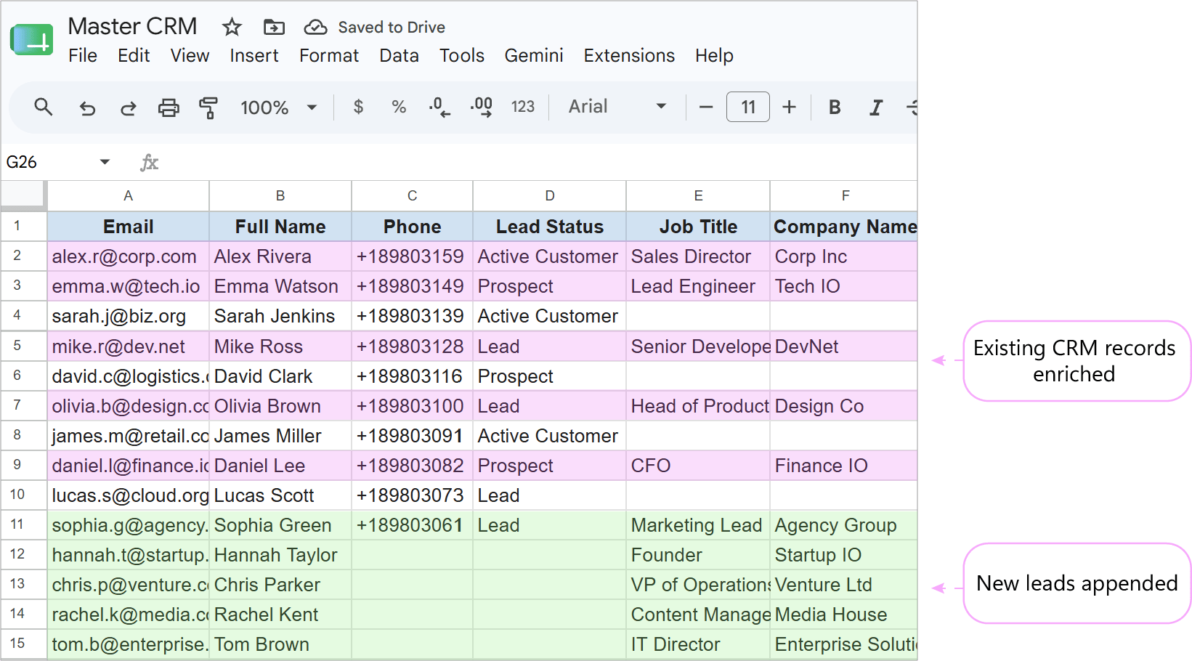Format as percent
This screenshot has height=661, width=1192.
tap(399, 108)
